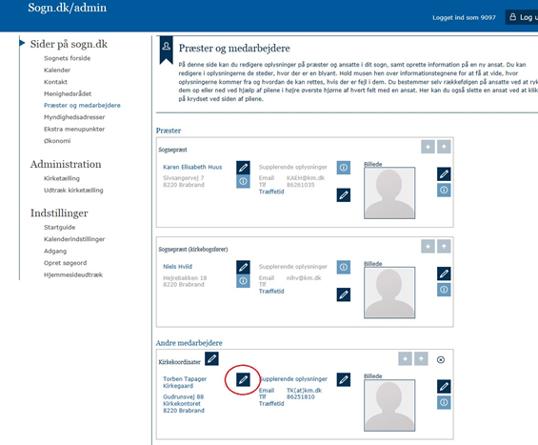Move Kirkekoordinator entry down with arrow

[405, 359]
